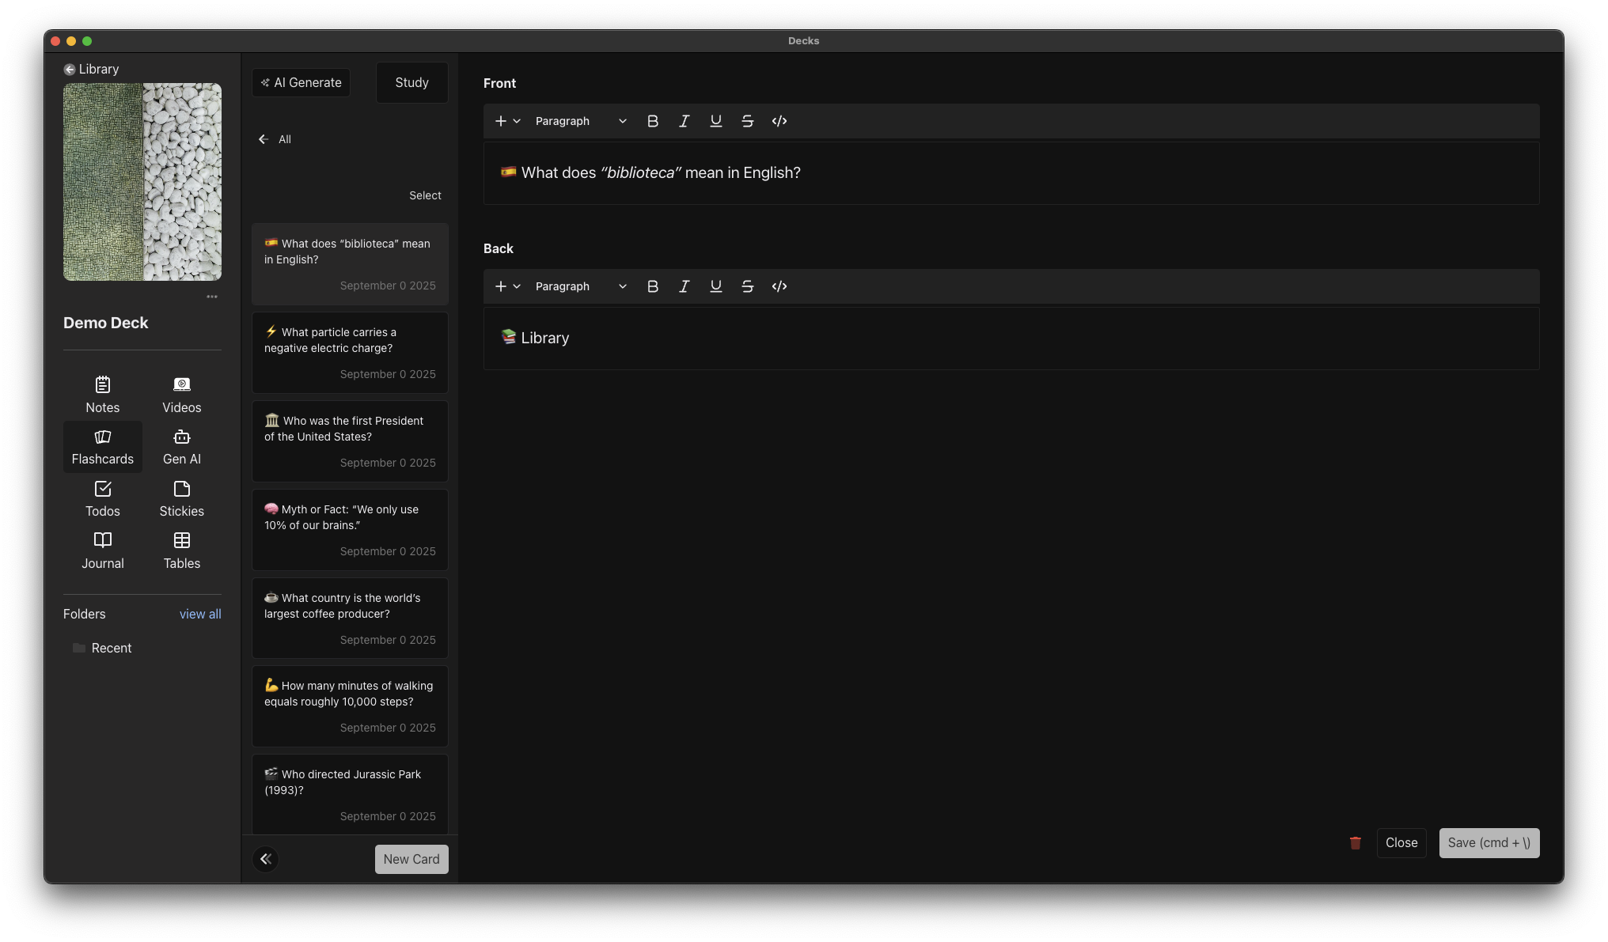The image size is (1608, 942).
Task: Click view all next to Folders
Action: click(200, 614)
